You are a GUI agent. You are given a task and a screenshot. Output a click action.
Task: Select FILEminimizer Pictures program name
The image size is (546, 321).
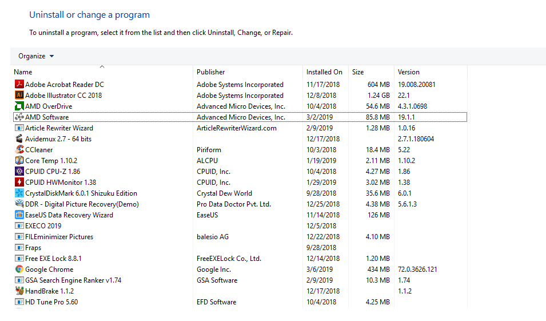tap(59, 237)
